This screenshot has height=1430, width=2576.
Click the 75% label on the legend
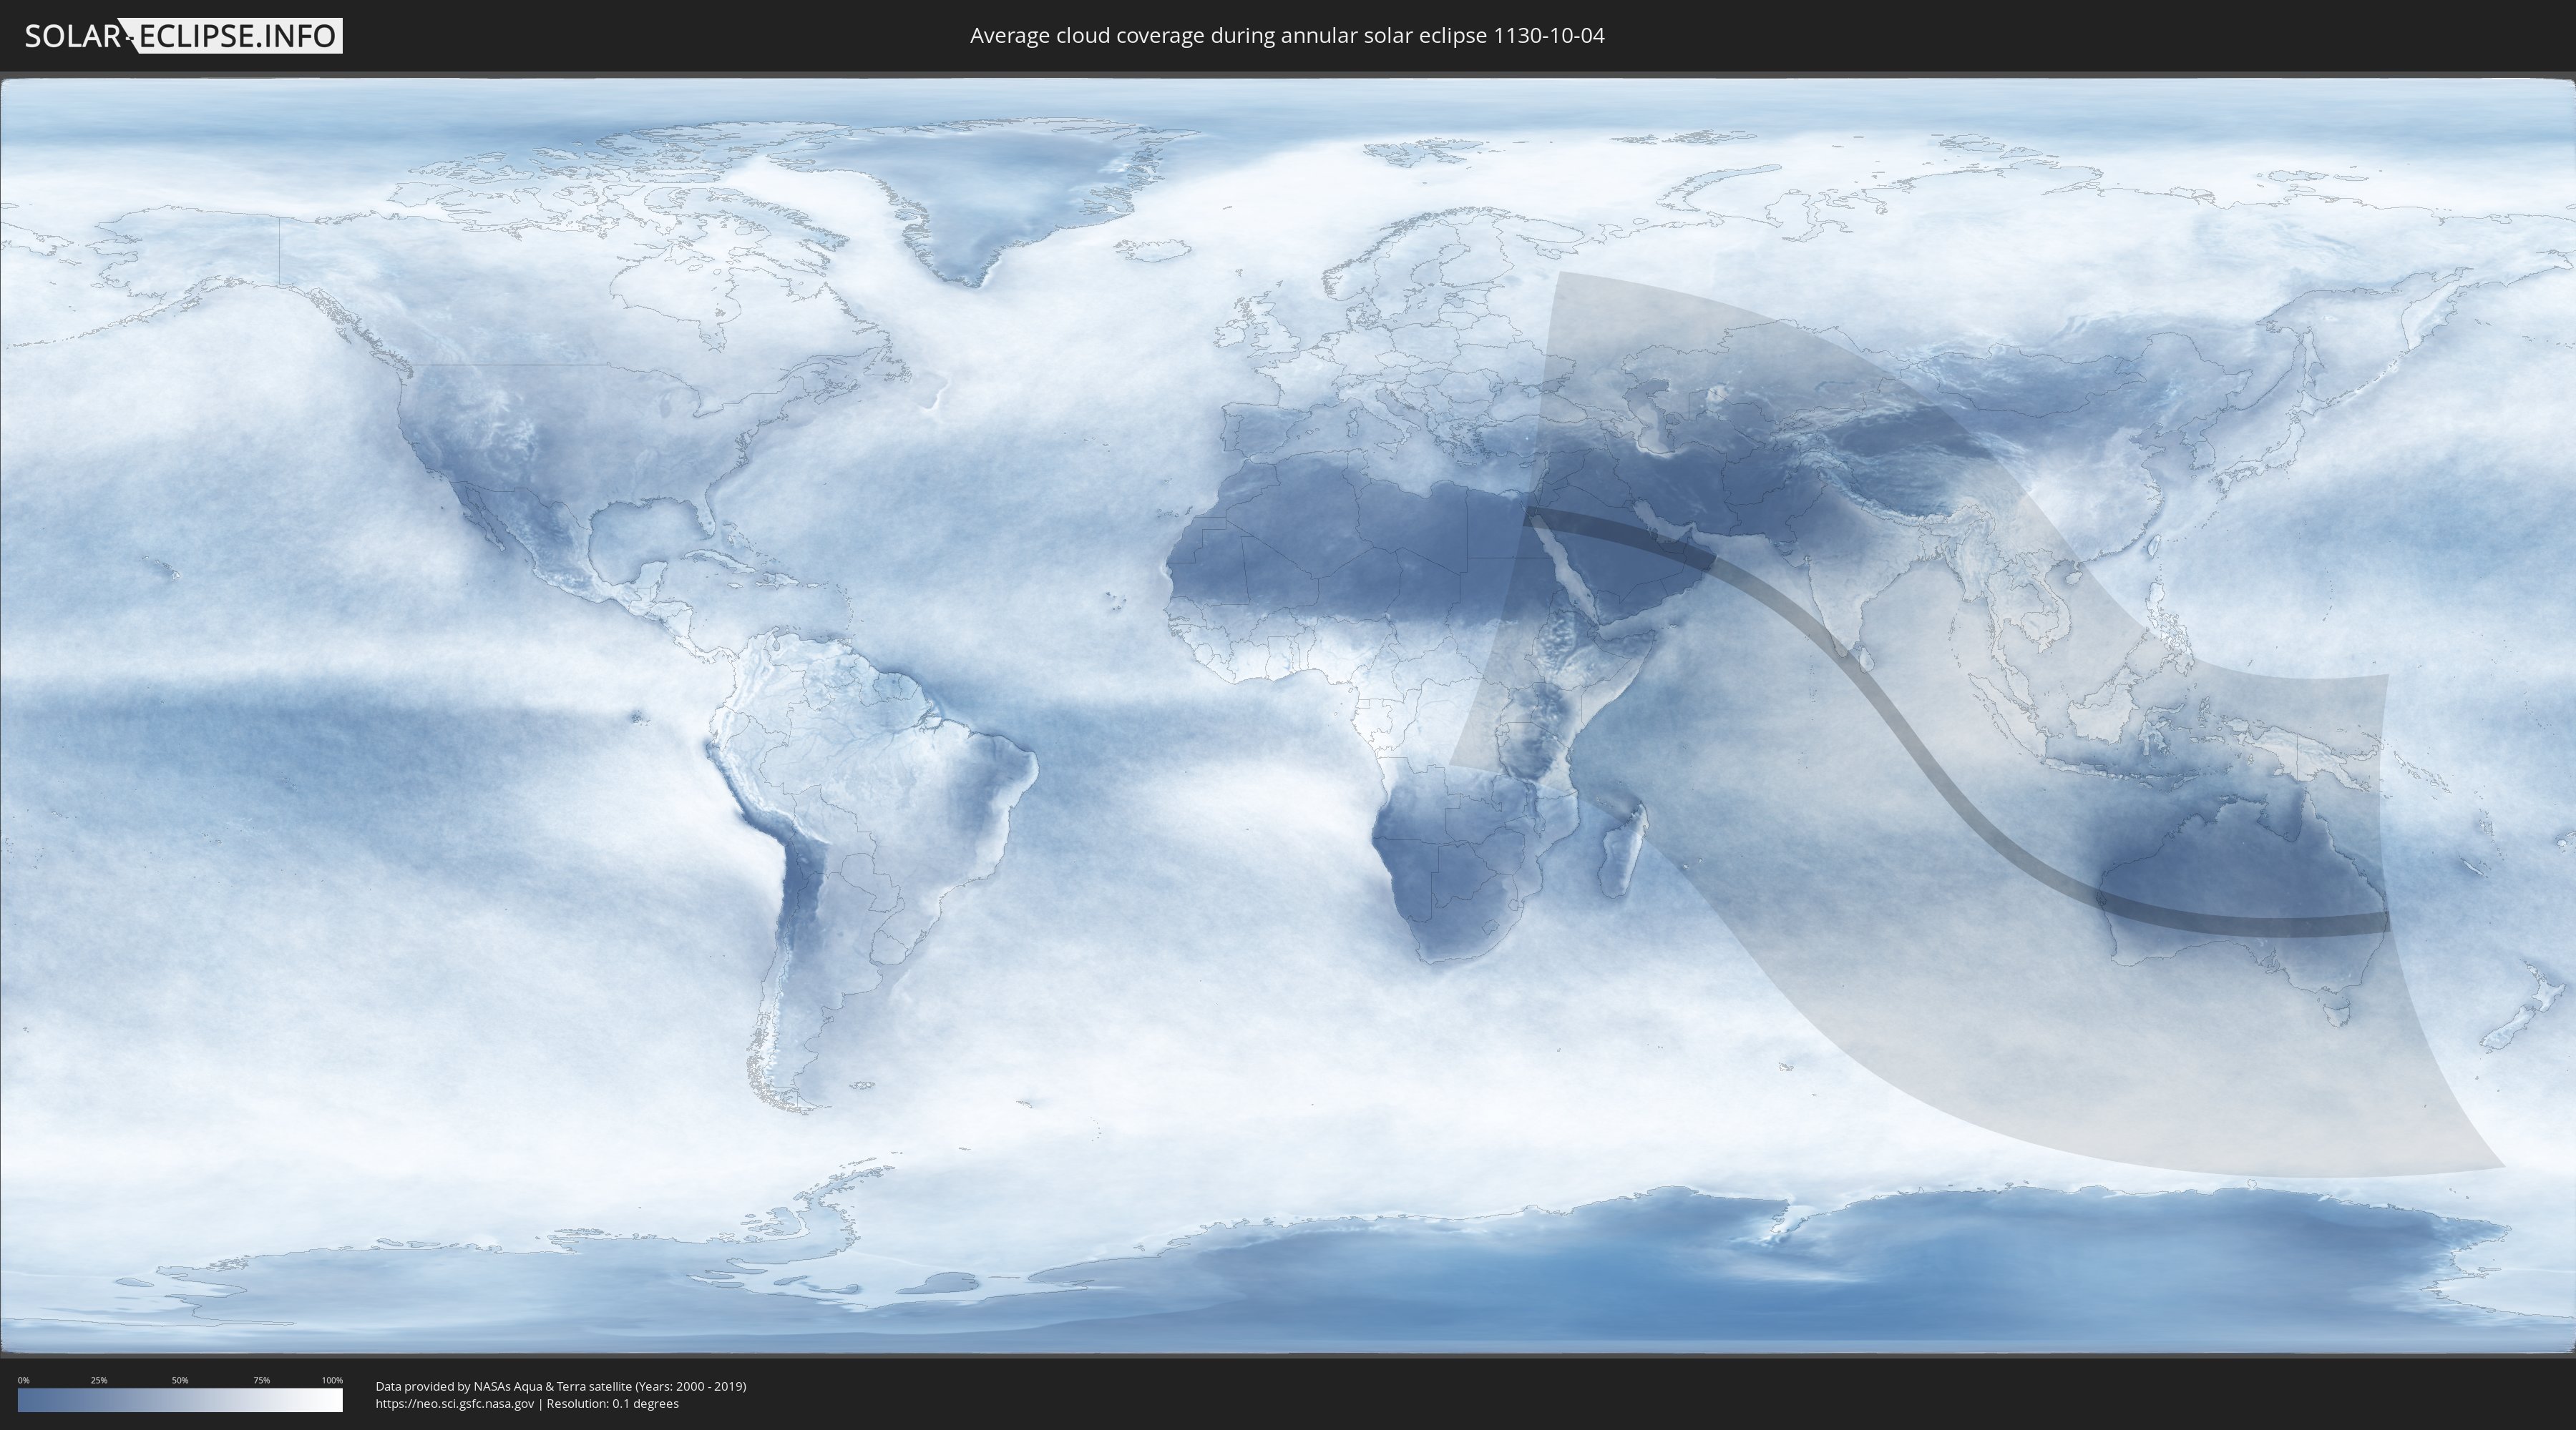tap(261, 1380)
